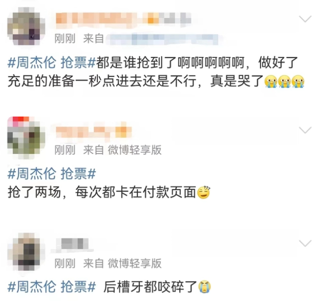Open the first post's chevron dropdown menu

305,19
